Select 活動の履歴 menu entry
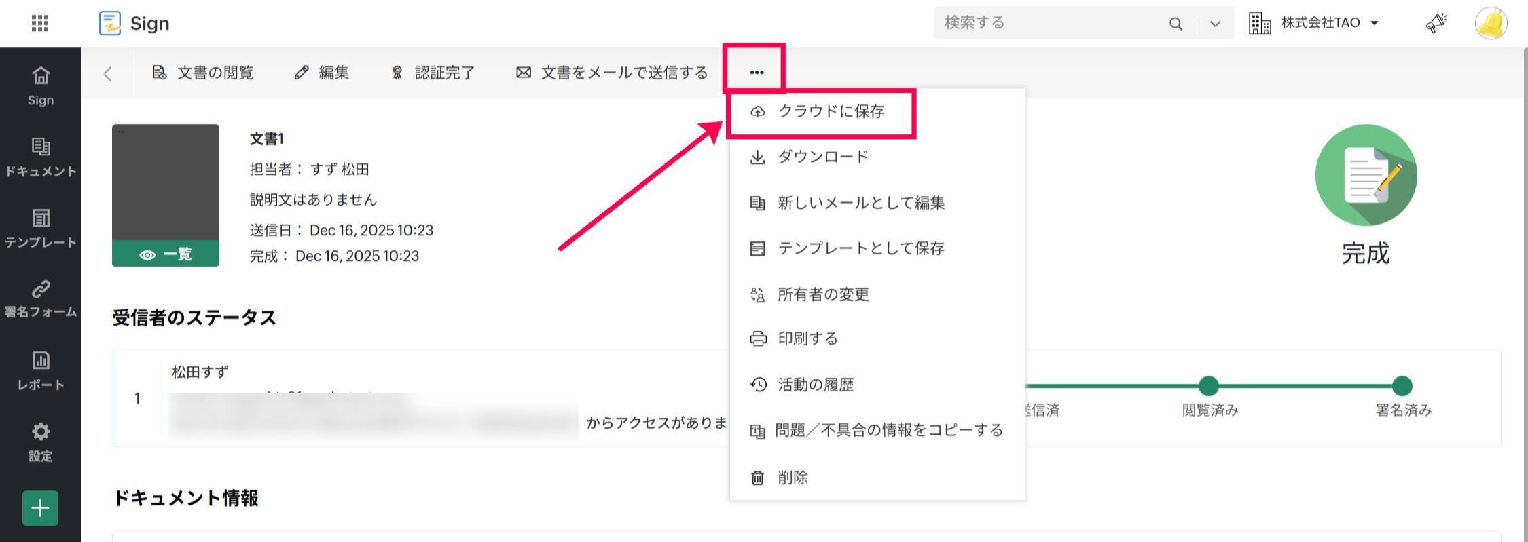Viewport: 1528px width, 542px height. click(x=815, y=385)
